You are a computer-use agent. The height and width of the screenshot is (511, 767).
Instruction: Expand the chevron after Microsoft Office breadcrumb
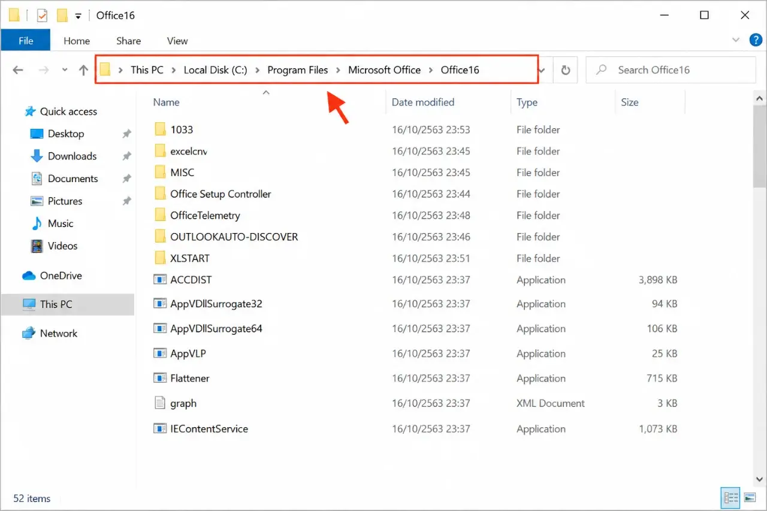[431, 70]
